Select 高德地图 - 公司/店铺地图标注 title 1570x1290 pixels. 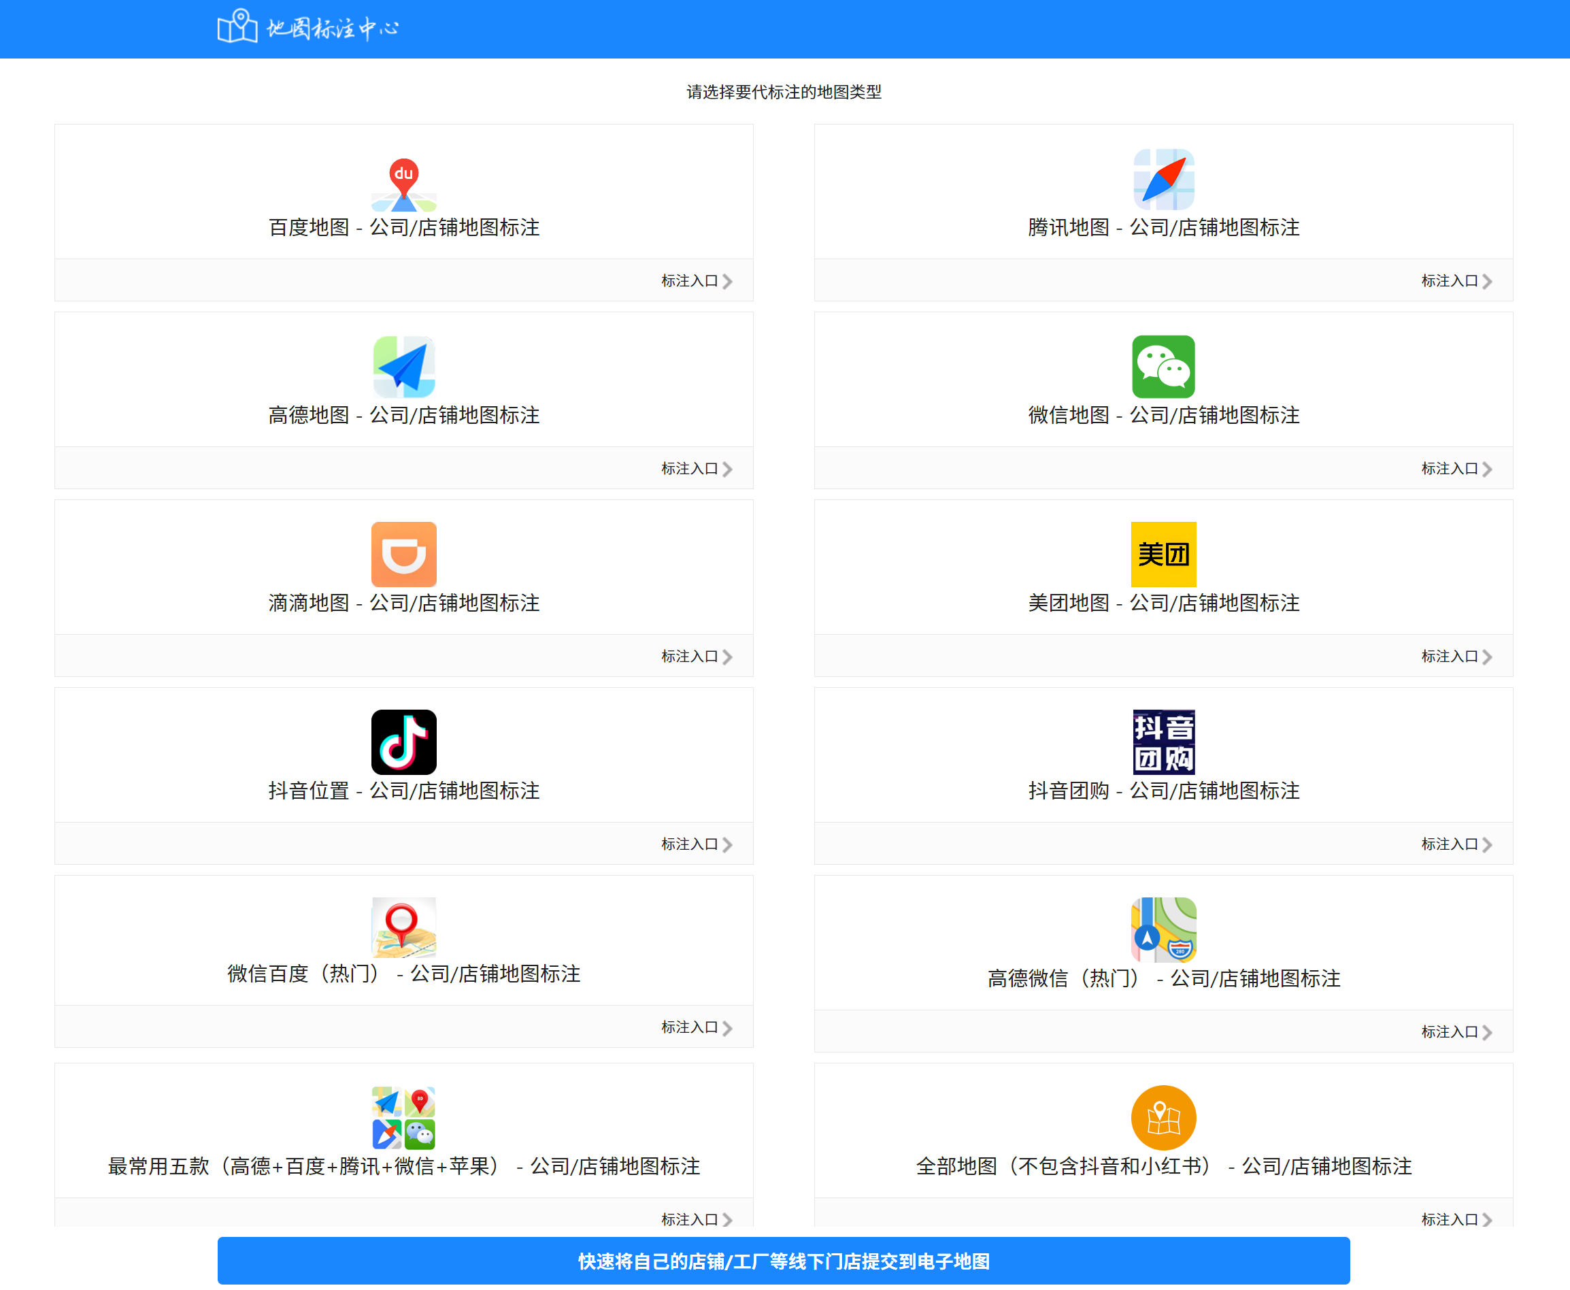point(403,416)
